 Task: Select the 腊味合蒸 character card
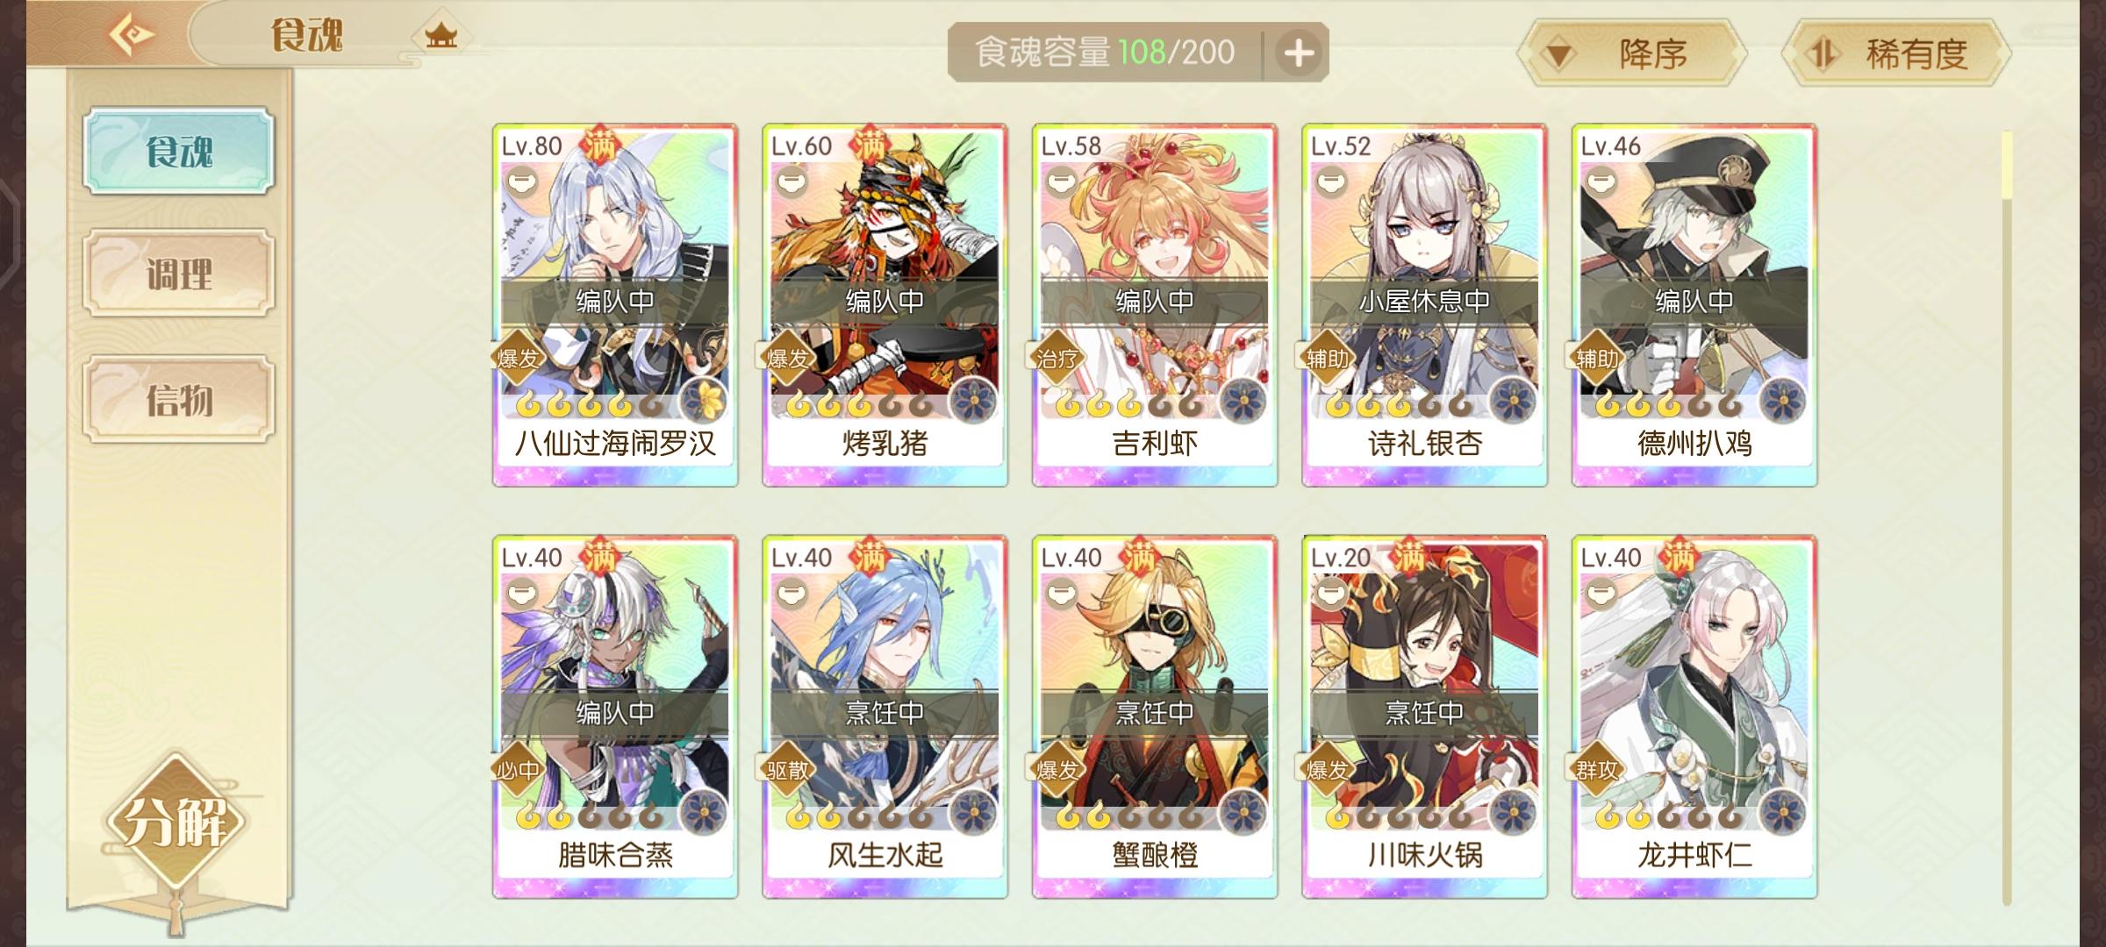615,716
